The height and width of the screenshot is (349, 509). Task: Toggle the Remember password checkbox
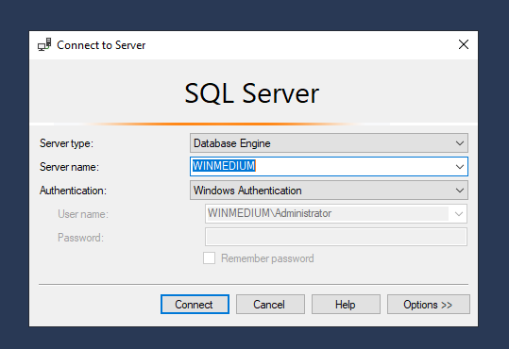coord(209,258)
